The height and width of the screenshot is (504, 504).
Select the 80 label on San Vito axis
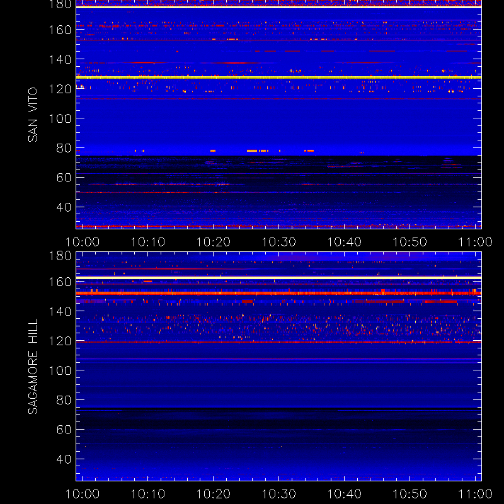pyautogui.click(x=64, y=148)
